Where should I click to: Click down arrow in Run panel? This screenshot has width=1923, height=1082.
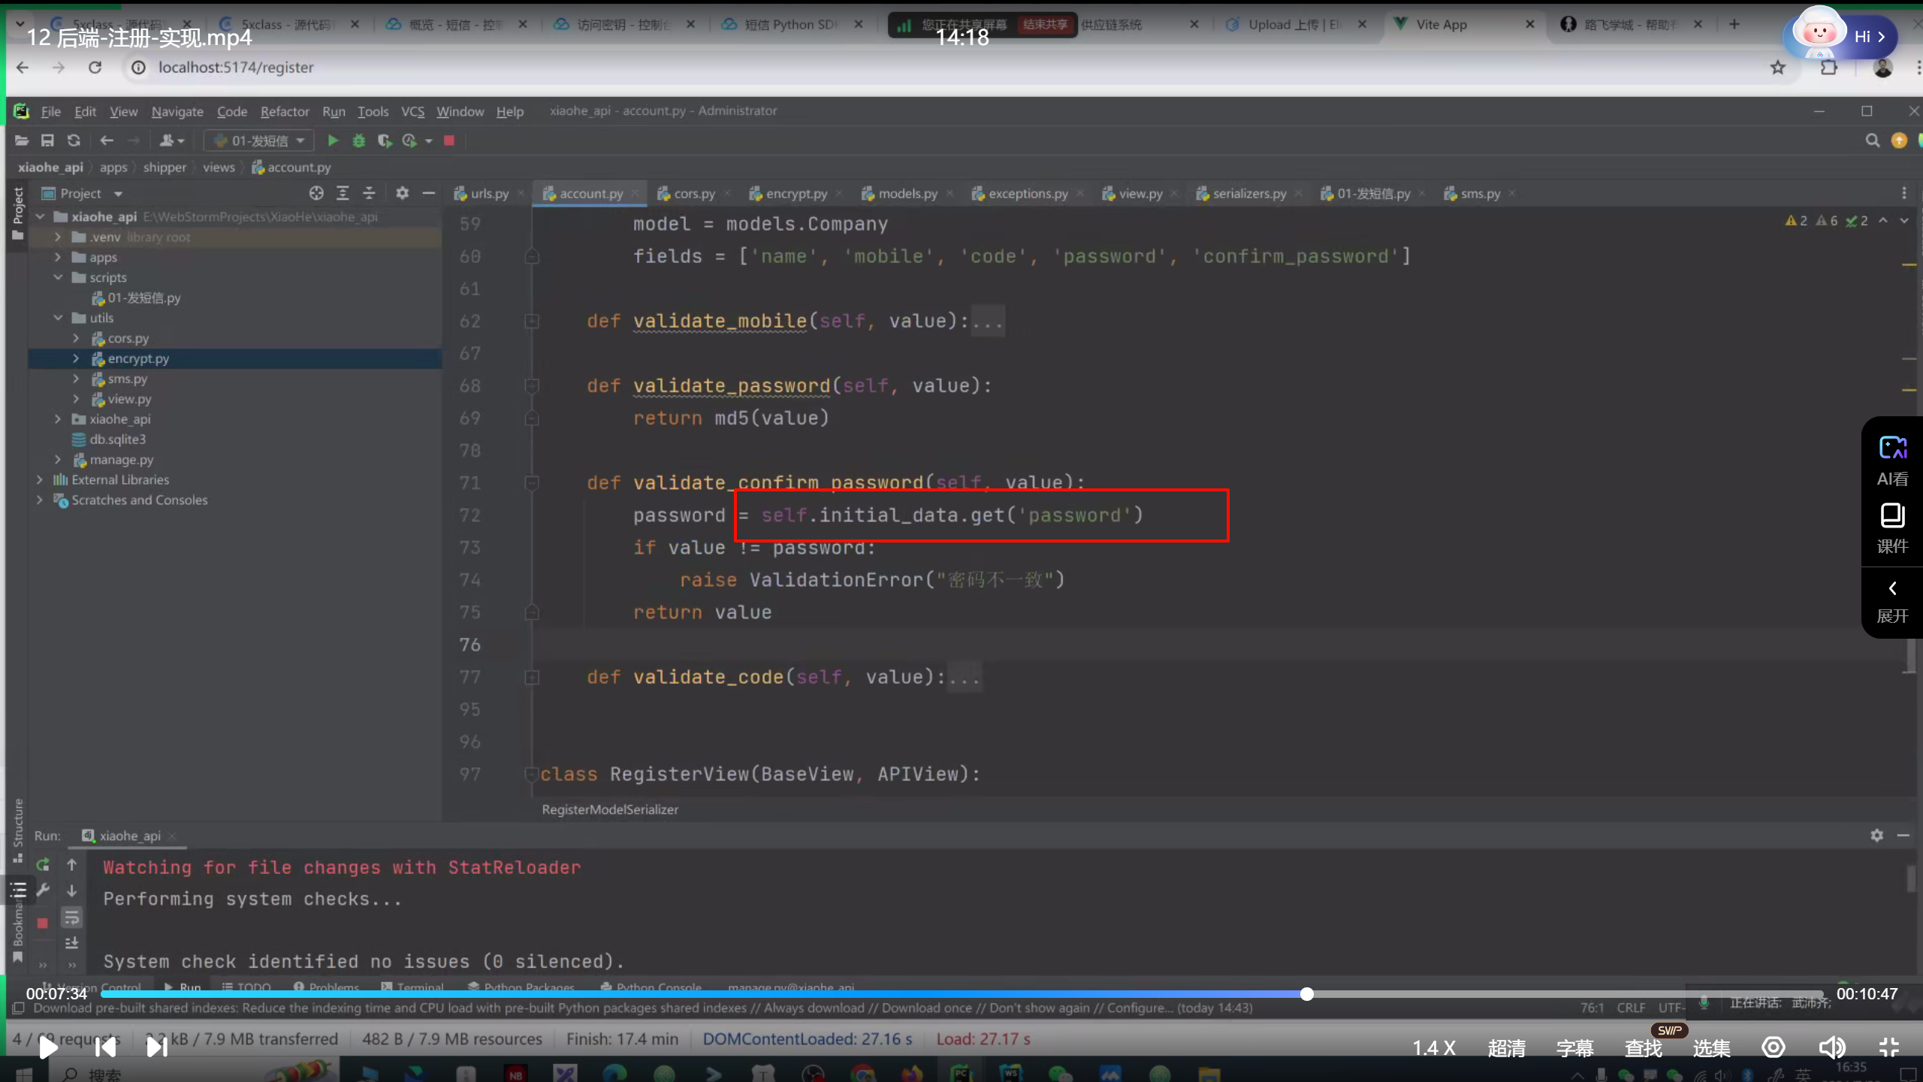pos(72,891)
